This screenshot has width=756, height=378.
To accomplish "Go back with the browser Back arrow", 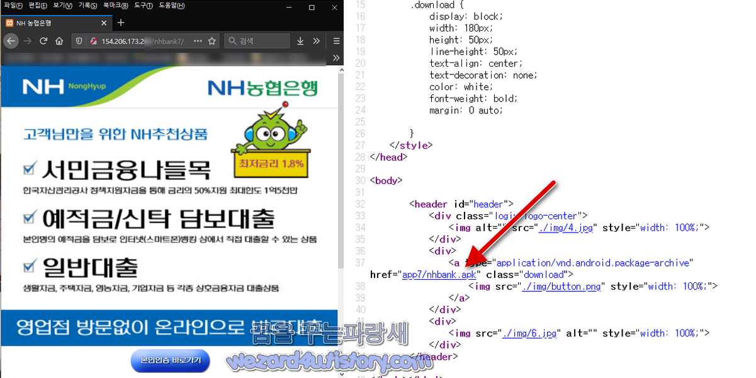I will coord(10,41).
